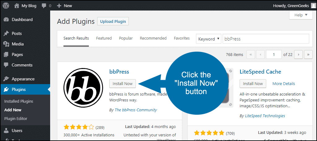Click the Posts pushpin icon
This screenshot has height=141, width=317.
(7, 33)
